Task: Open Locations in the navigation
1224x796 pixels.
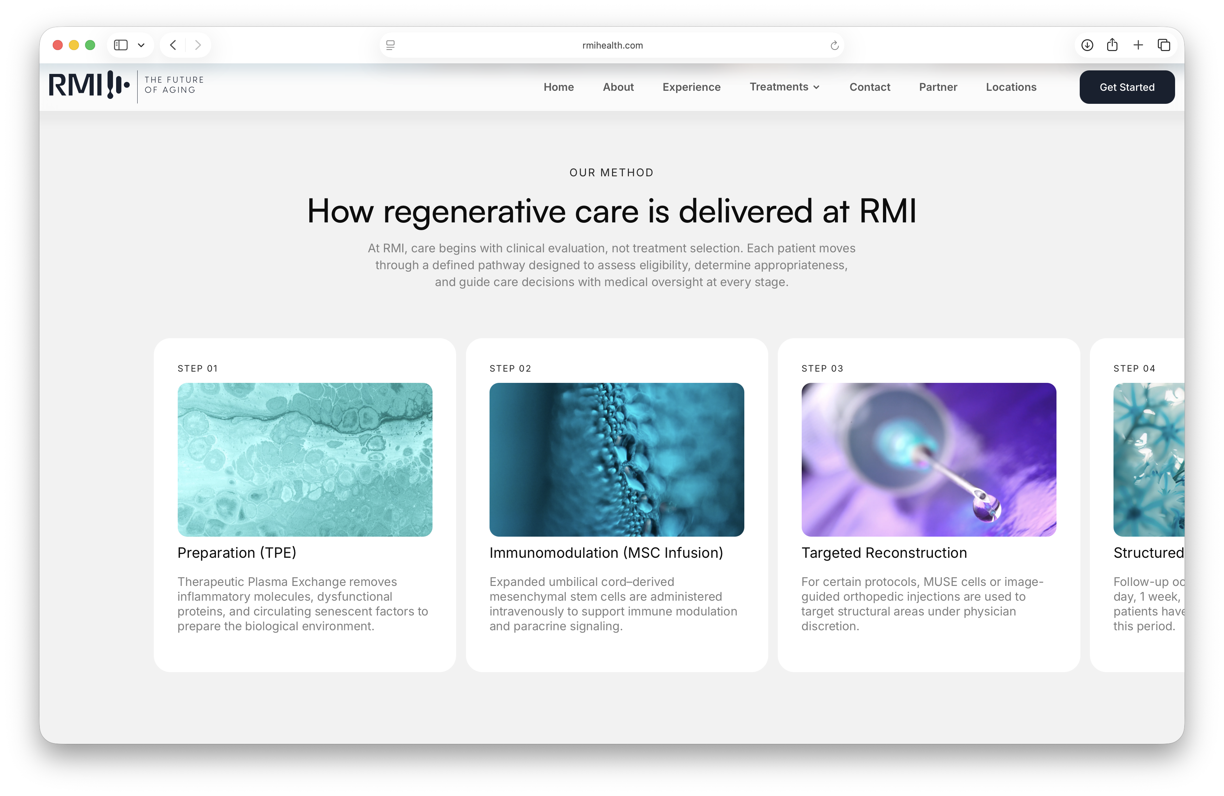Action: [x=1011, y=87]
